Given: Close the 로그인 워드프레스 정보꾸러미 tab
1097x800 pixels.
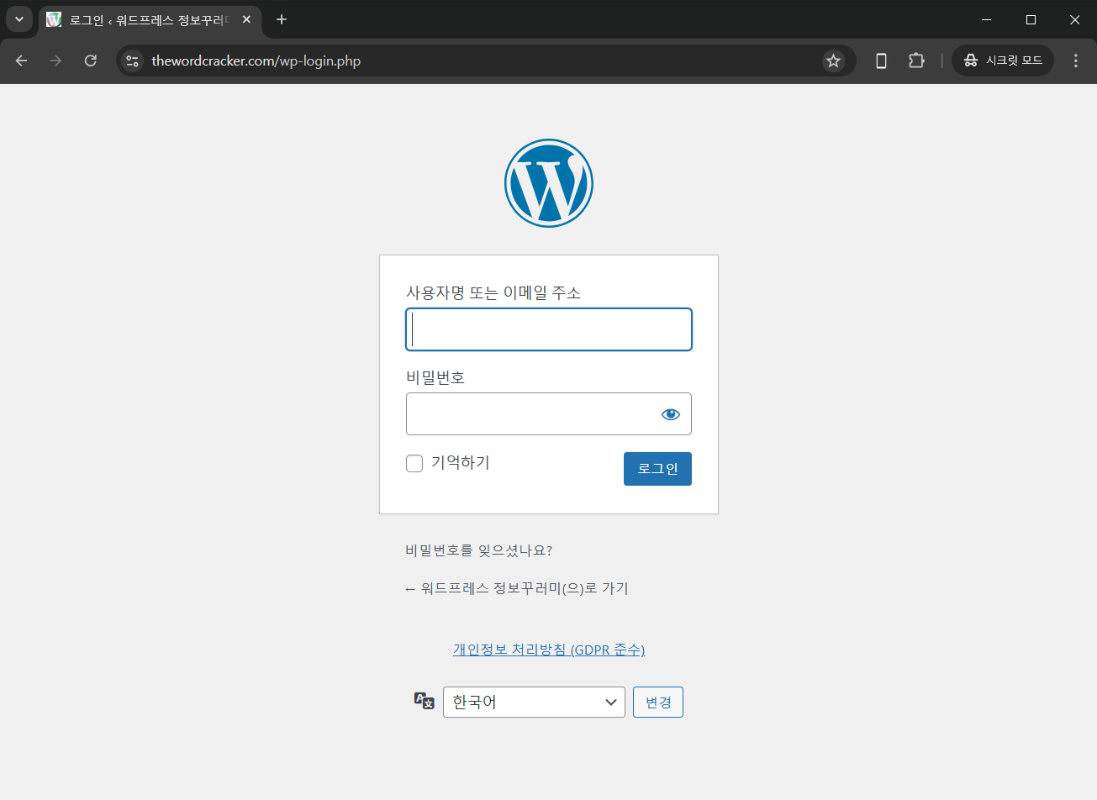Looking at the screenshot, I should click(x=246, y=19).
